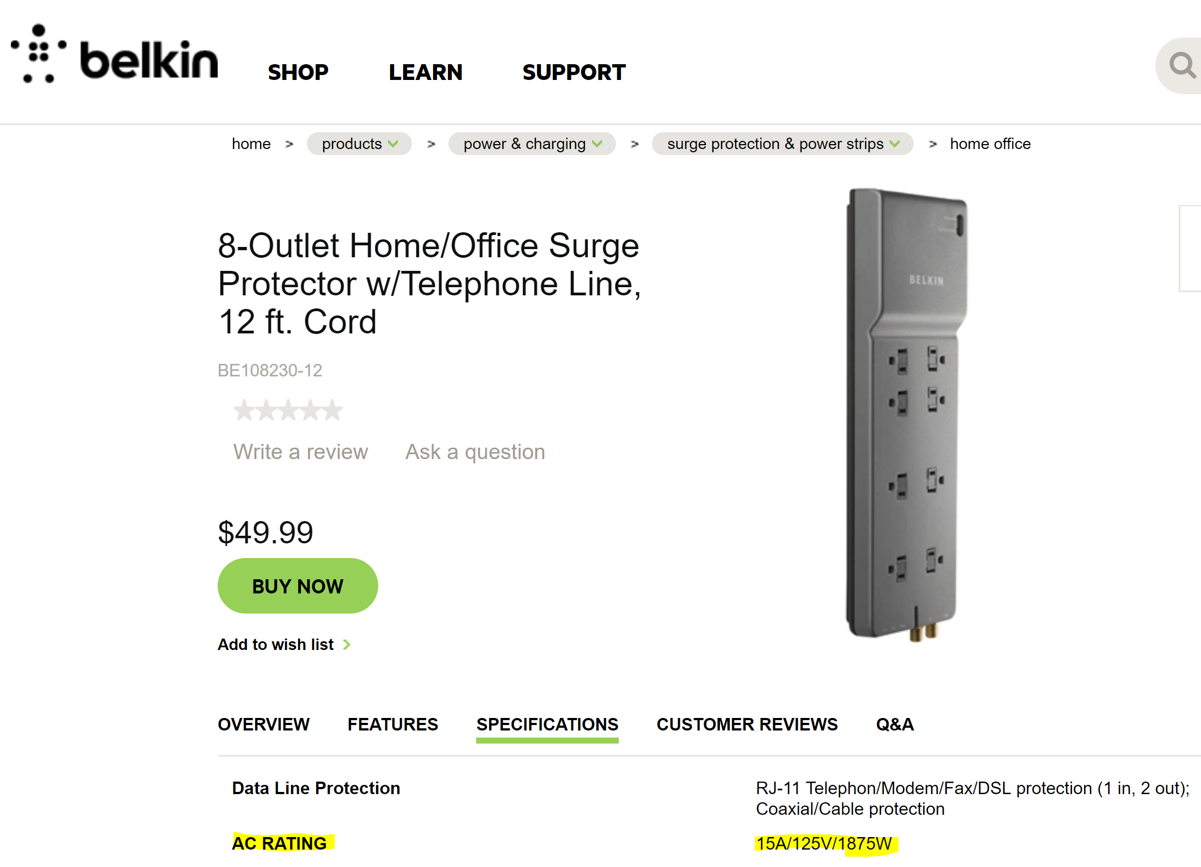Screen dimensions: 1201x867
Task: Select the SPECIFICATIONS tab
Action: [x=547, y=726]
